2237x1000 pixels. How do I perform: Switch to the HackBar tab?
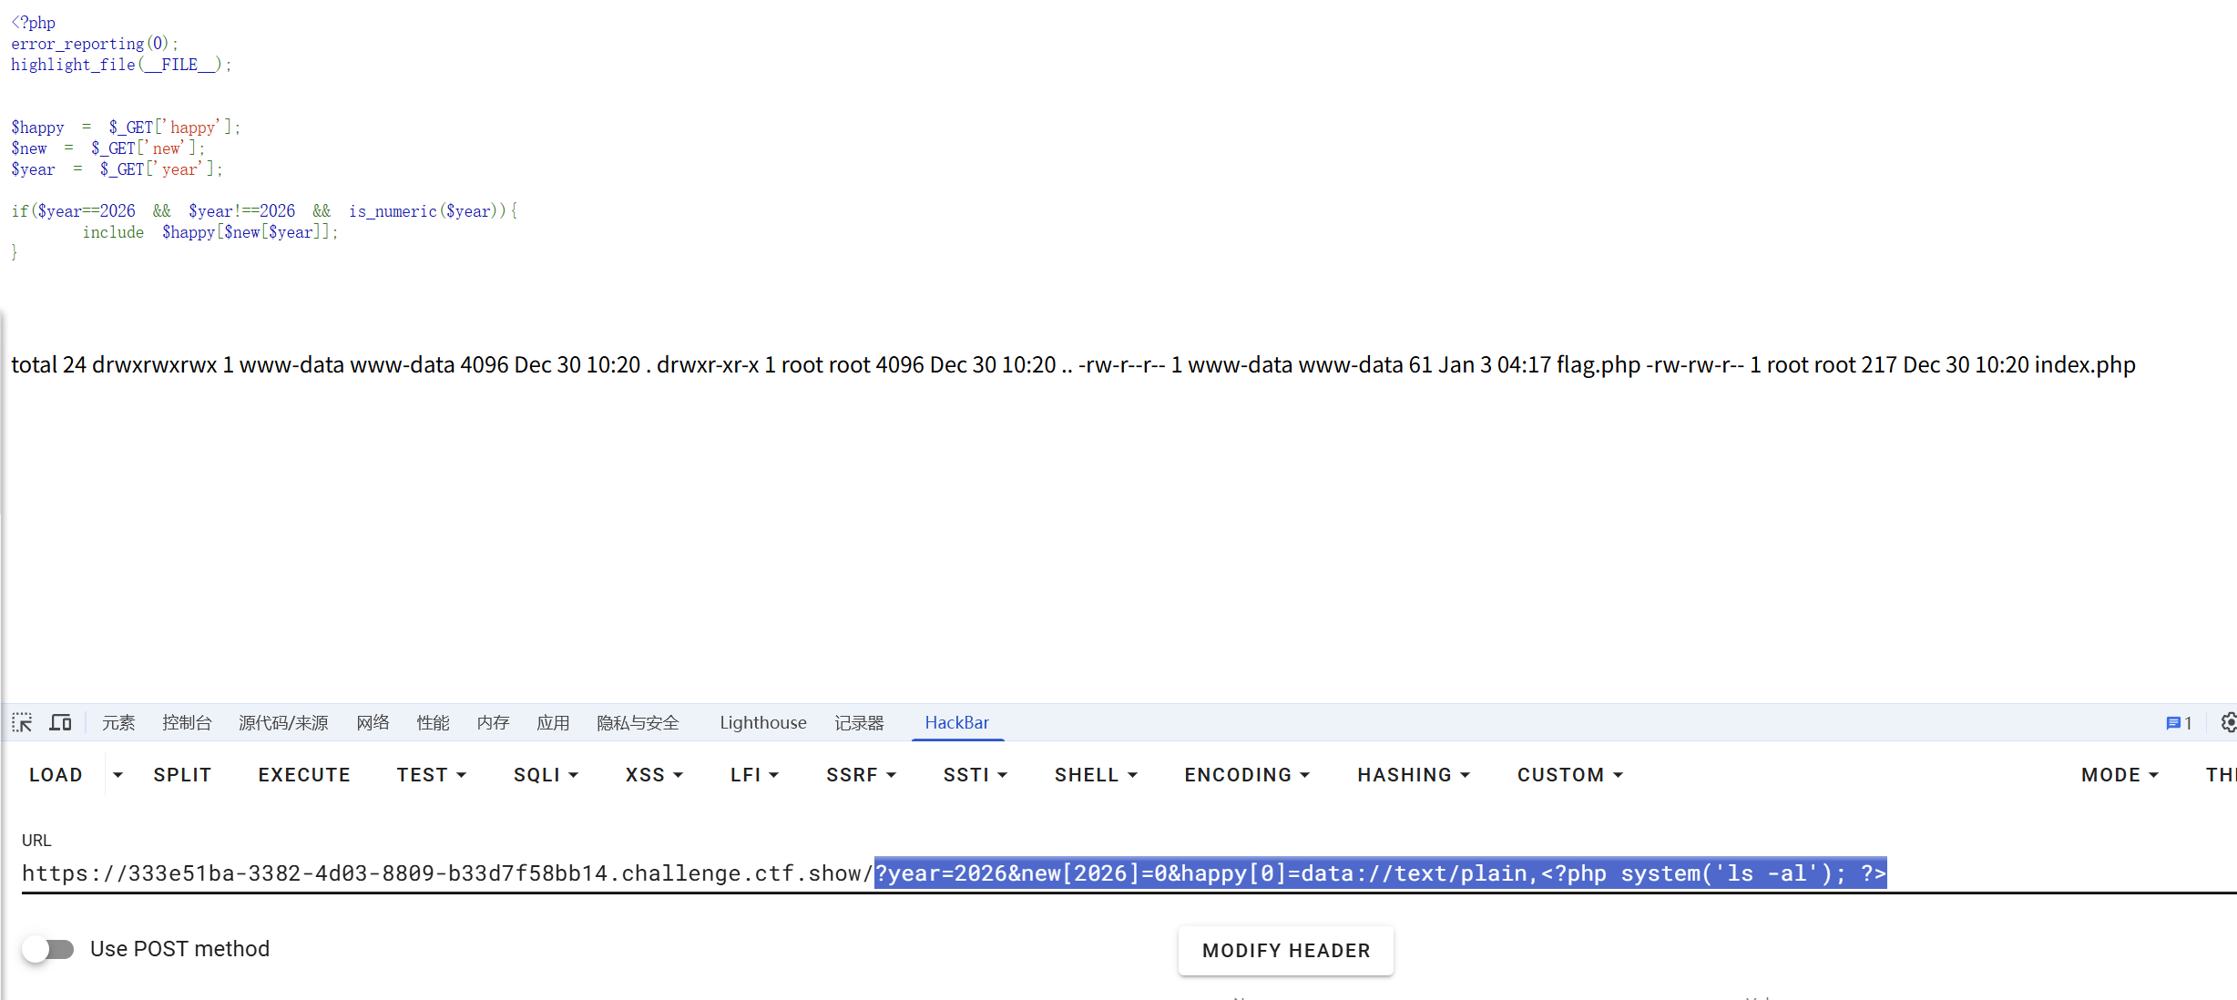(956, 722)
